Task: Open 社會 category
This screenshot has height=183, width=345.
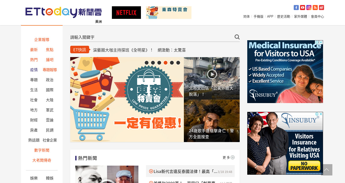Action: pos(34,100)
